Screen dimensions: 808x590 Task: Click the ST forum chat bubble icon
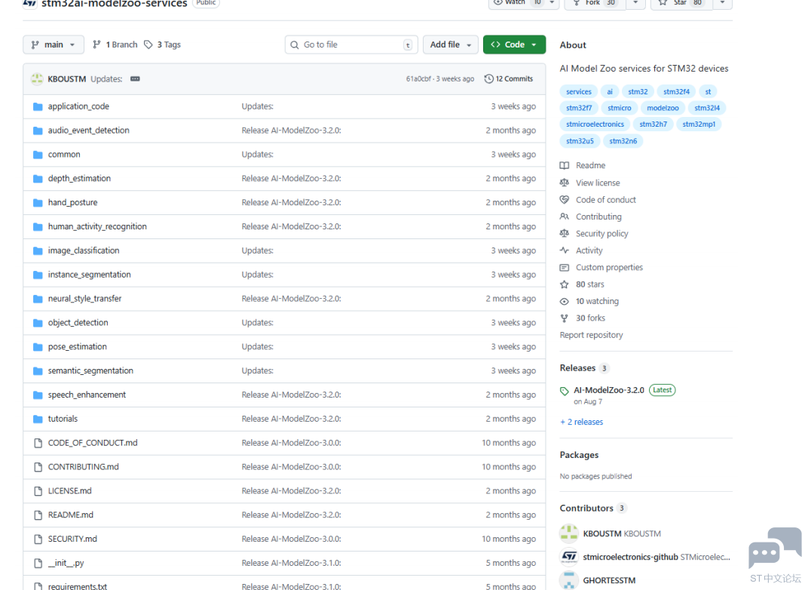[x=775, y=548]
